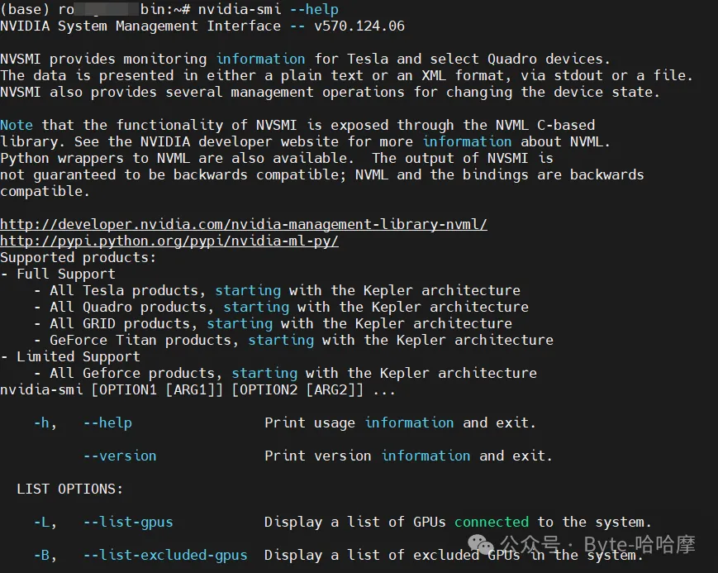Click the "LIST OPTIONS:" section heading
Screen dimensions: 718x573
coord(70,489)
